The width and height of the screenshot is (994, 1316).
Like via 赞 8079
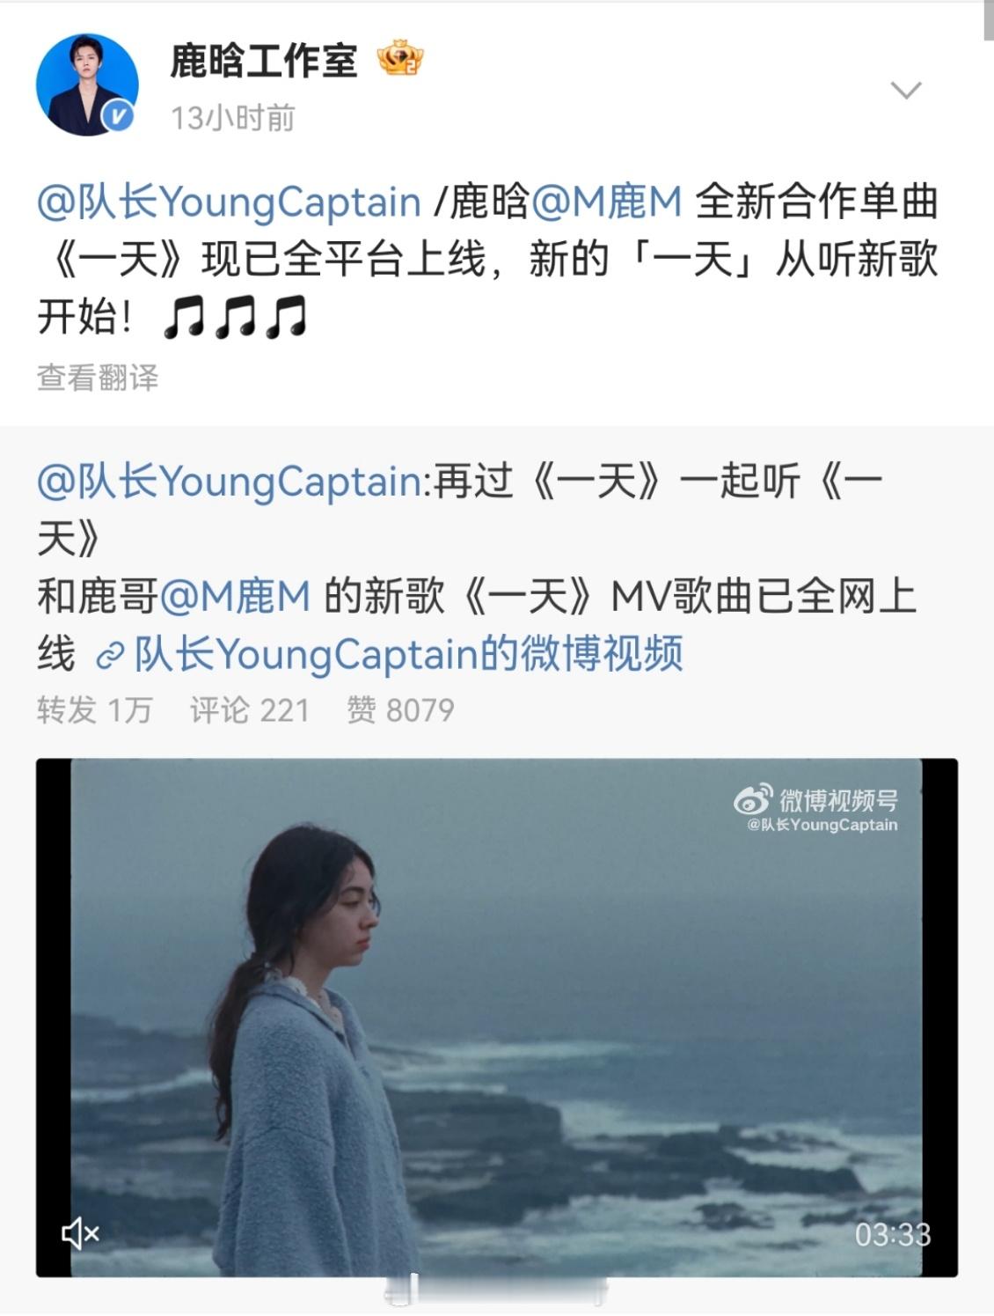pos(400,709)
